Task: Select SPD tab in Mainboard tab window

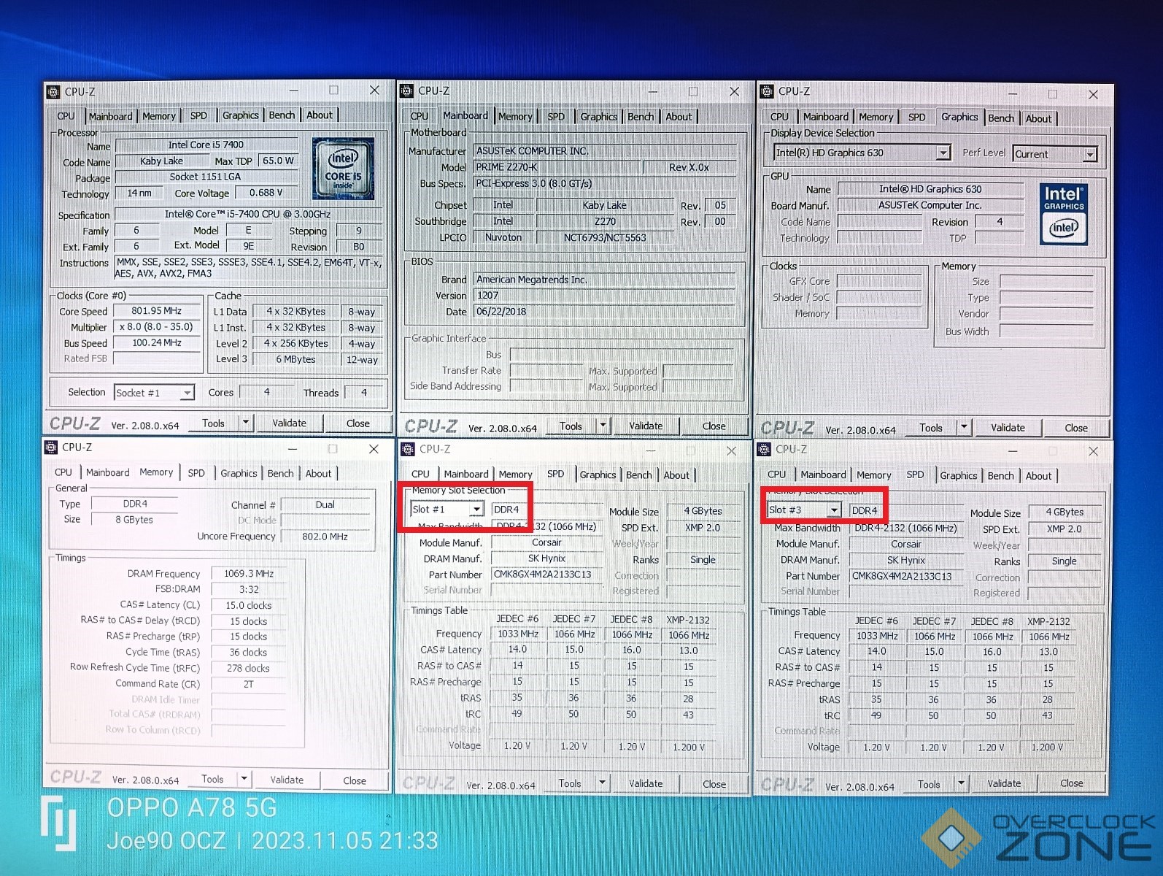Action: coord(556,117)
